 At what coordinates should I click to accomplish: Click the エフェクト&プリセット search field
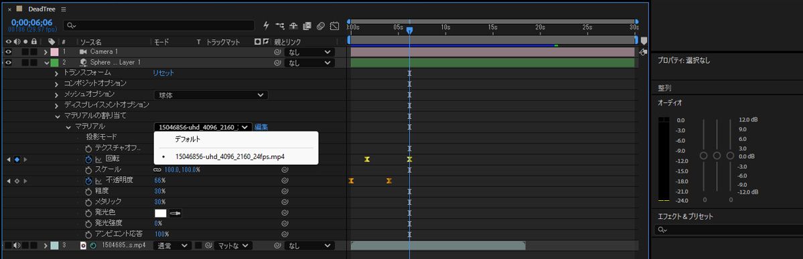click(729, 230)
